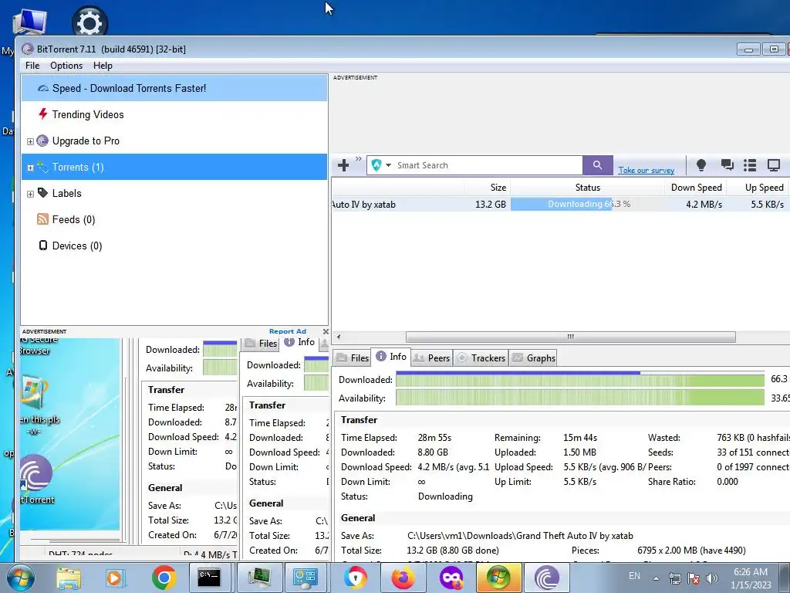Screen dimensions: 790x593
Task: Click the 28m 55s Time Elapsed value
Action: (x=434, y=438)
